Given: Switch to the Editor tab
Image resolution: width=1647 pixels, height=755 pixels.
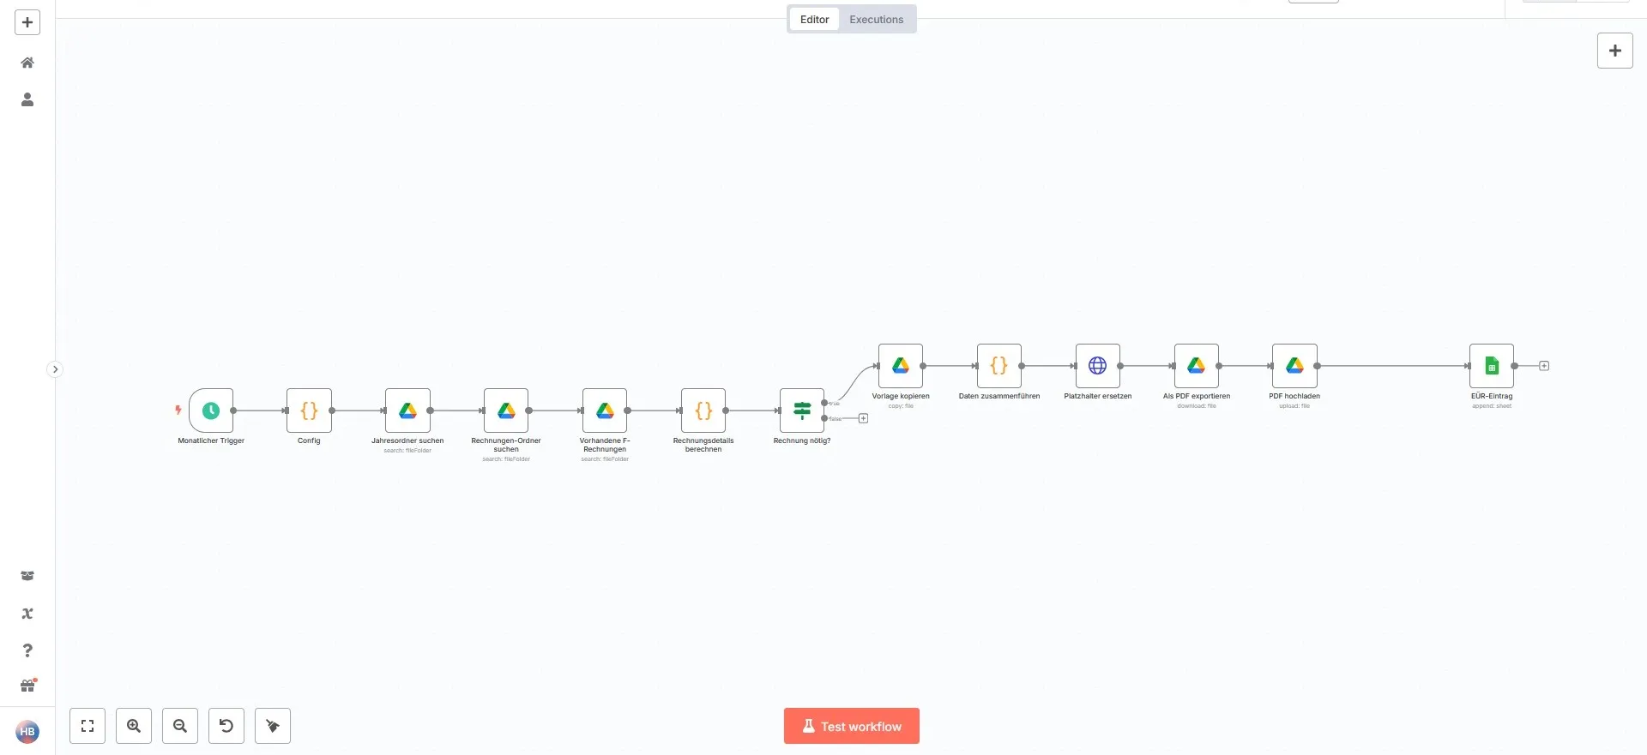Looking at the screenshot, I should pyautogui.click(x=814, y=19).
